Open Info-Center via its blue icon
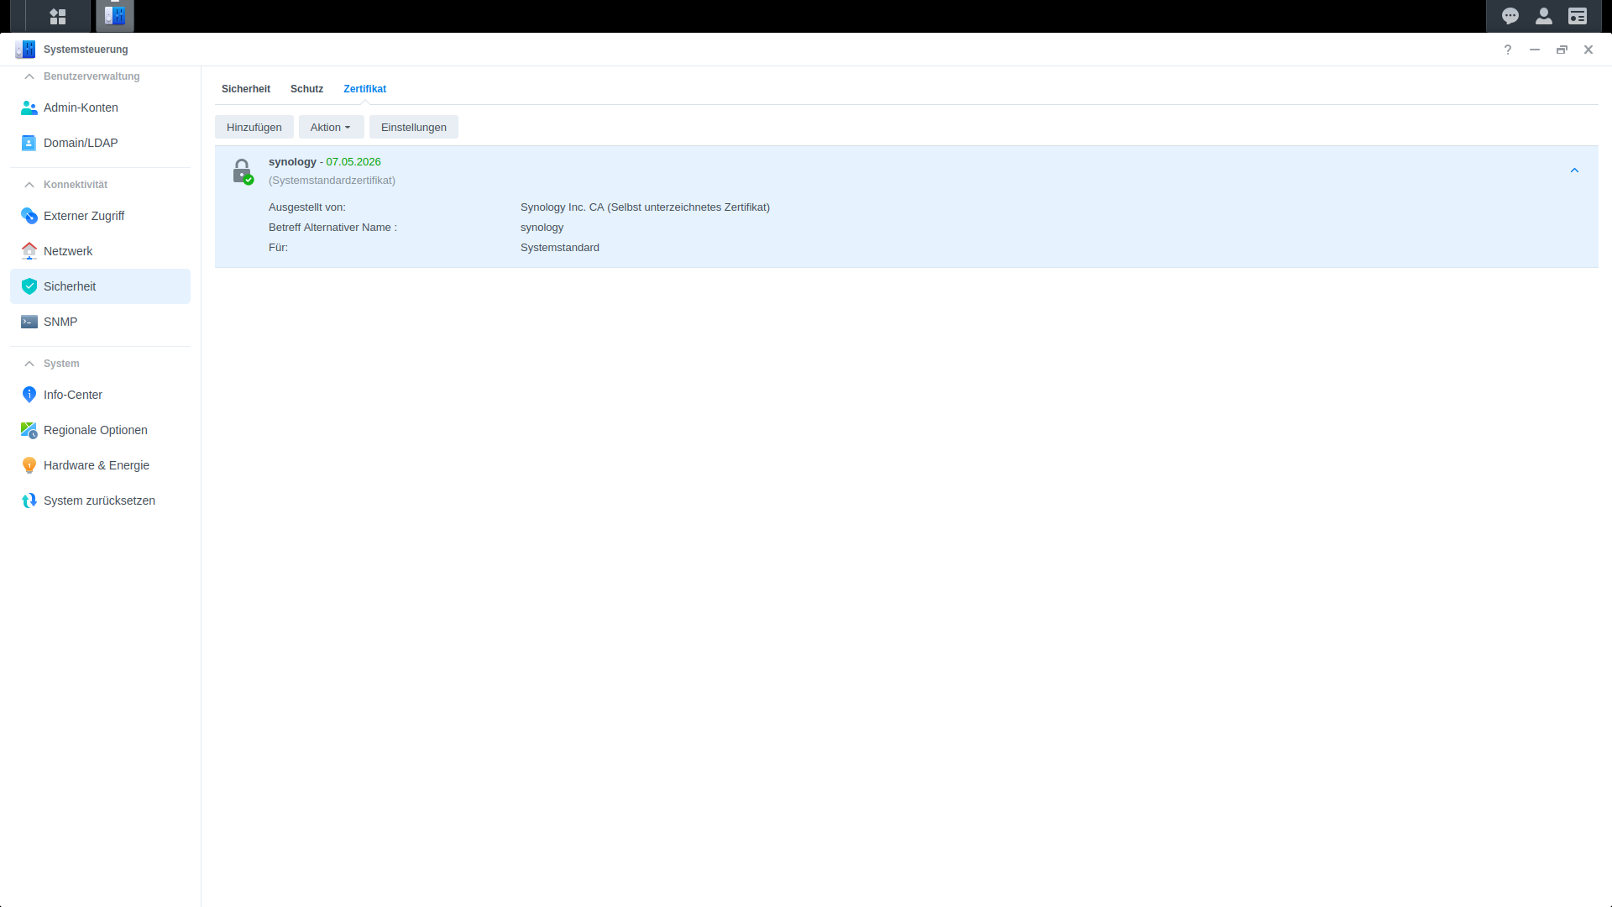Viewport: 1612px width, 907px height. (x=29, y=395)
